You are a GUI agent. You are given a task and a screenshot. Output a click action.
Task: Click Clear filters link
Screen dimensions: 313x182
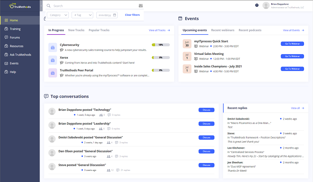point(132,15)
